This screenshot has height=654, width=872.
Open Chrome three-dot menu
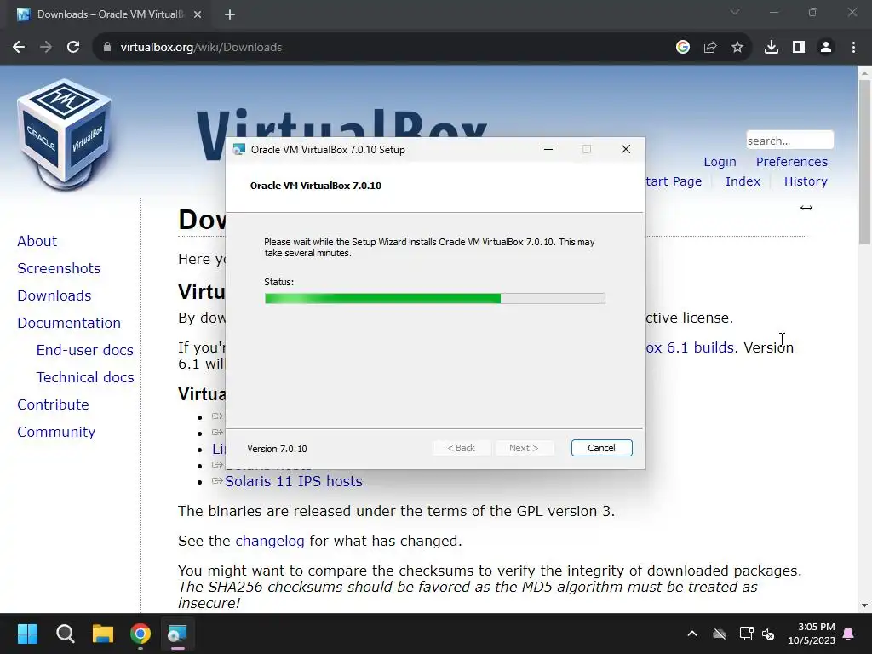[x=853, y=48]
